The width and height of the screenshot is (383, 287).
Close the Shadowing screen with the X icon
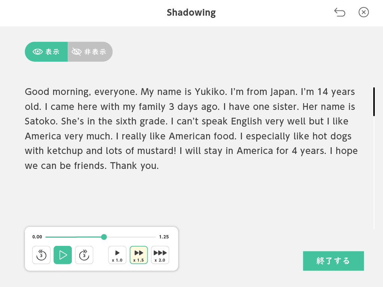click(364, 13)
